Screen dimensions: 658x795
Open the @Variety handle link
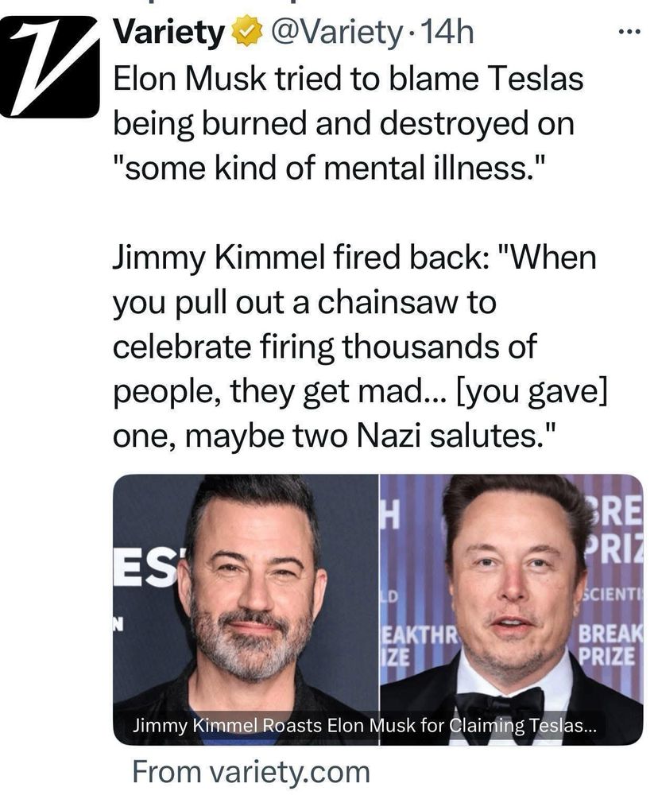click(x=335, y=33)
